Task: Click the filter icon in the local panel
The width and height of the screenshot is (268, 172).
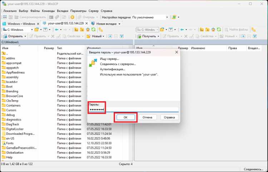Action: coord(45,30)
